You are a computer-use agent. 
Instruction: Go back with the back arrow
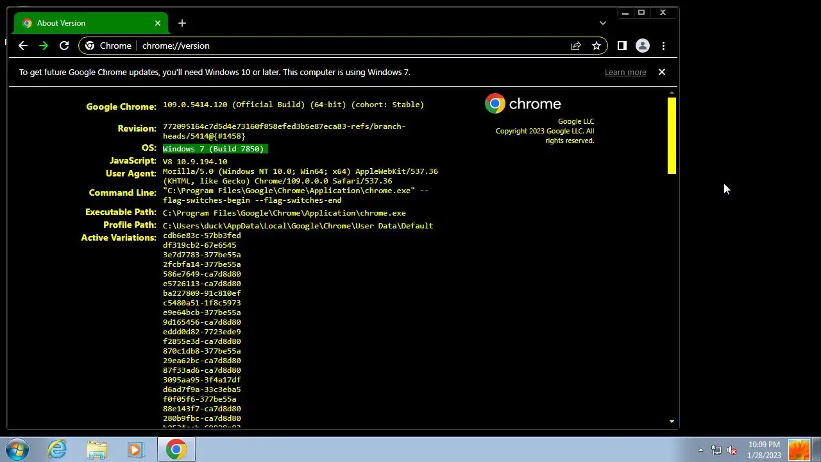click(x=23, y=46)
